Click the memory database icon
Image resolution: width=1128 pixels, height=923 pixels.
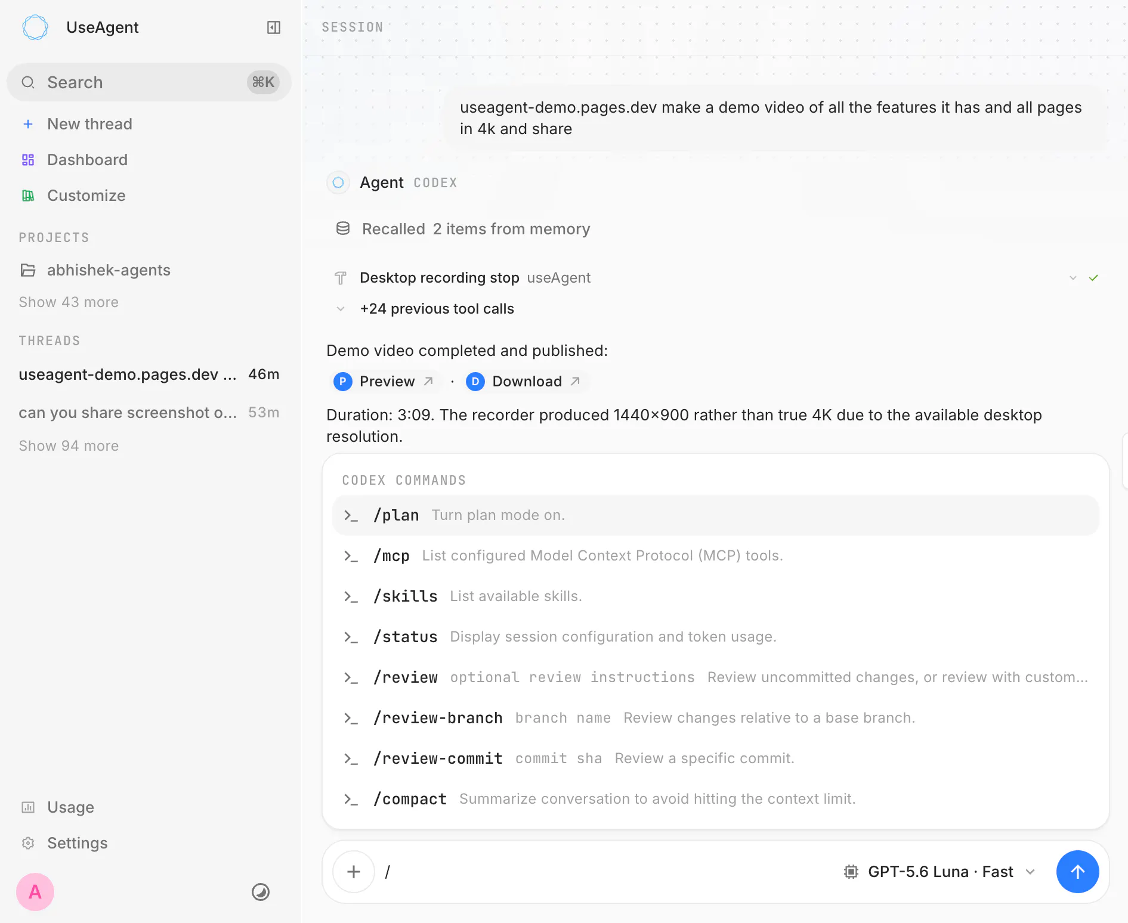pos(343,228)
